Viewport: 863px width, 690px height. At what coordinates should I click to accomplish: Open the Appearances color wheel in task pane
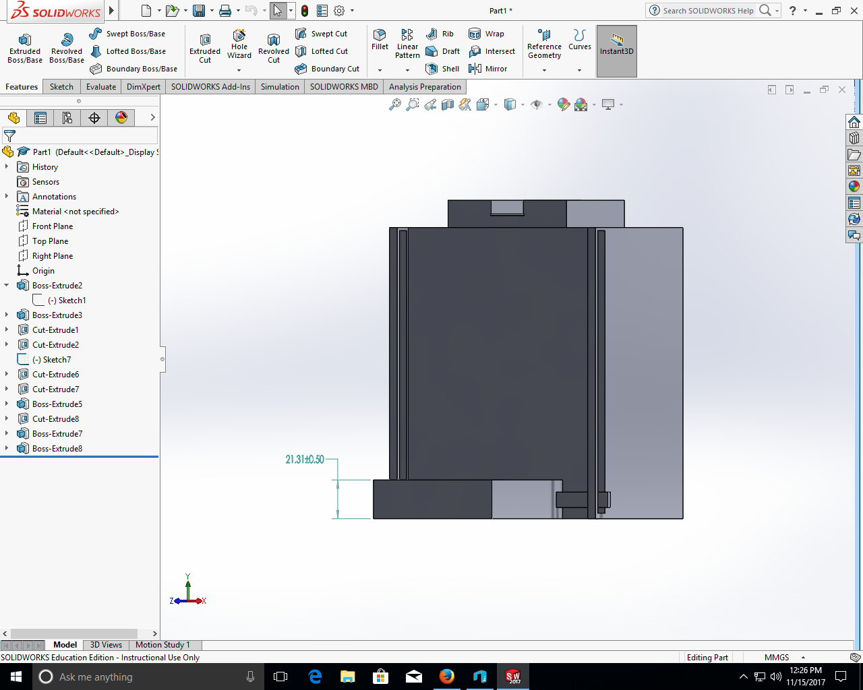coord(854,187)
